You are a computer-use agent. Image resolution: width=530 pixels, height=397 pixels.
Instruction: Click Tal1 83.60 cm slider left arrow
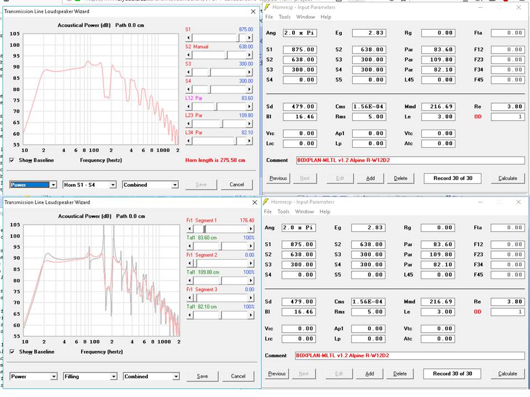pyautogui.click(x=190, y=246)
